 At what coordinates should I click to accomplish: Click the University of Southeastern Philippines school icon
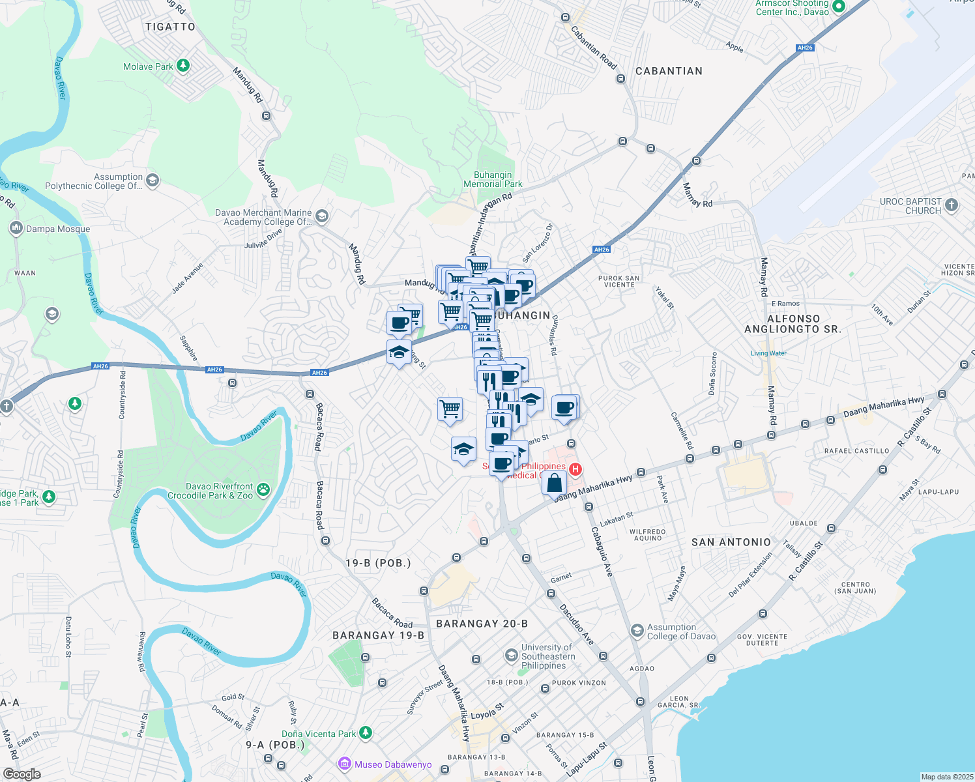pos(512,656)
